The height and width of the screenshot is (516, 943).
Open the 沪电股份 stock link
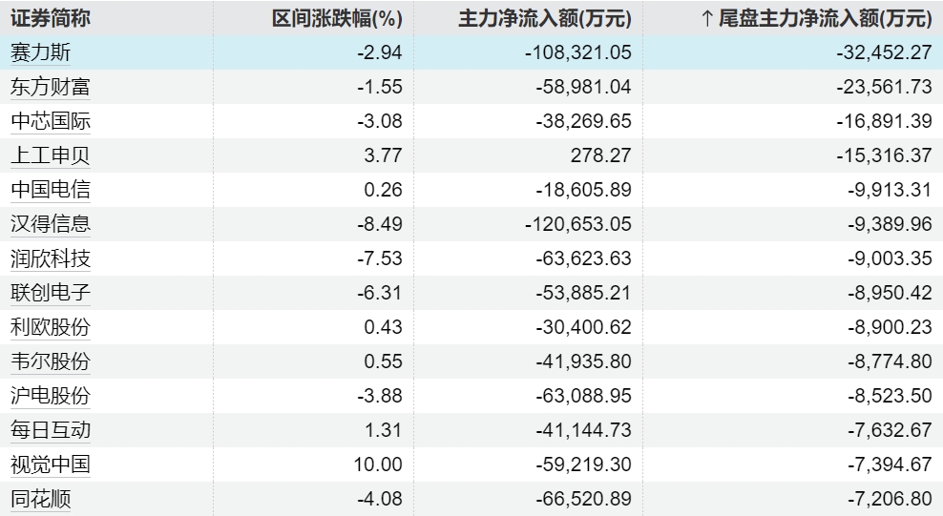coord(51,396)
